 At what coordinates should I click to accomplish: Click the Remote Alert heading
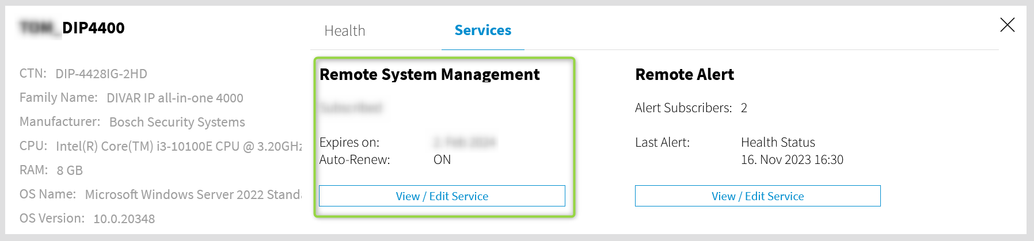pos(685,75)
